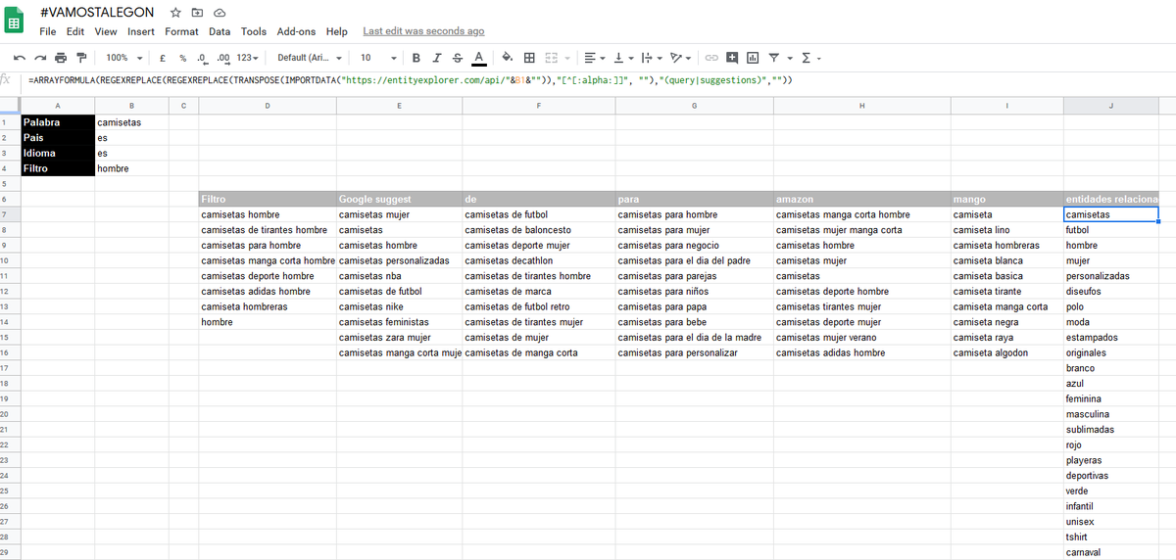This screenshot has height=560, width=1176.
Task: Increase decimal places
Action: (223, 58)
